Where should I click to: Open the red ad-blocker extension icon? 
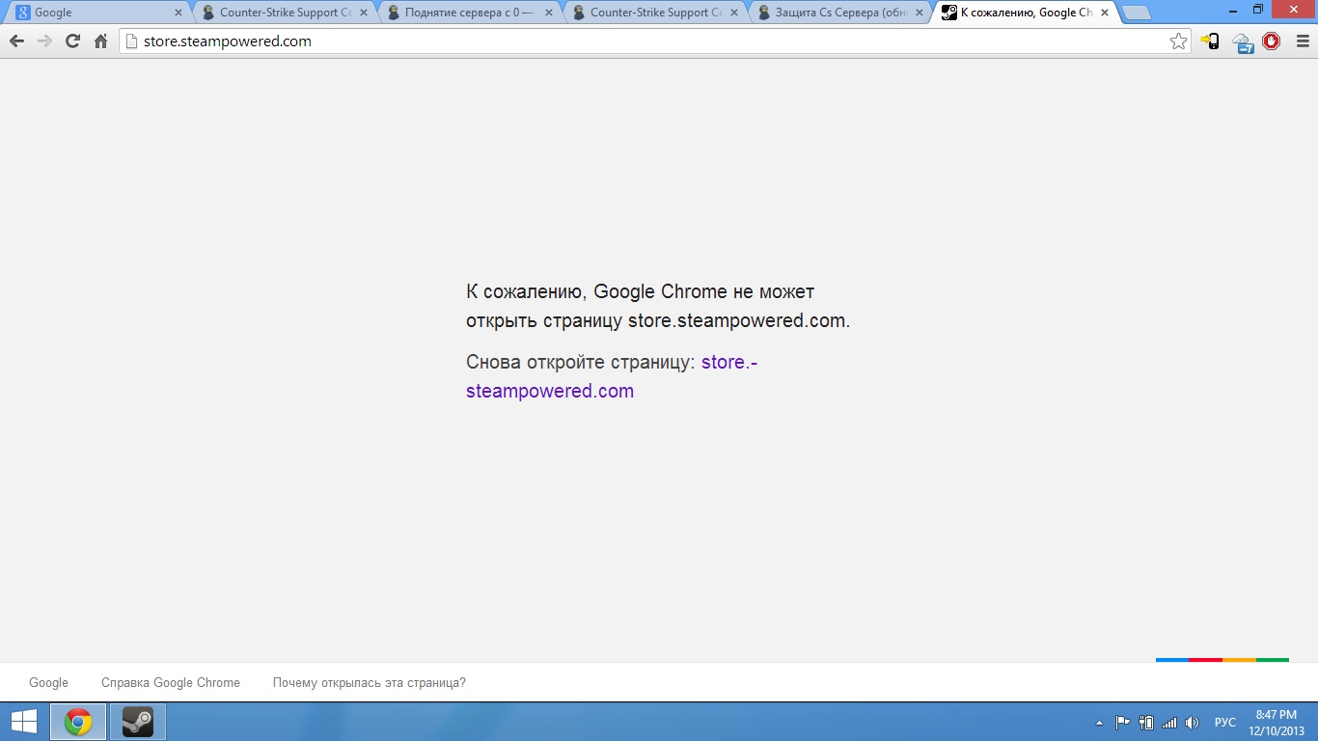pyautogui.click(x=1271, y=41)
